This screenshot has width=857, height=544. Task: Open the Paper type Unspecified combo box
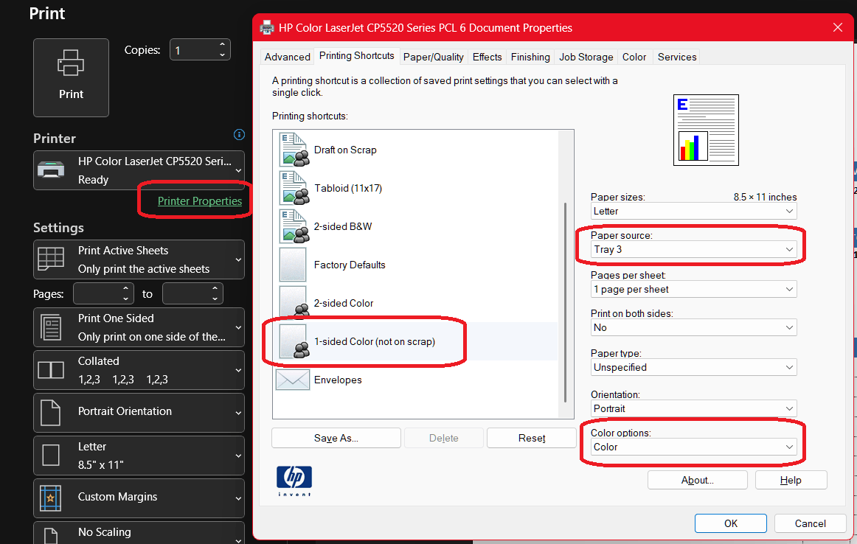(693, 367)
